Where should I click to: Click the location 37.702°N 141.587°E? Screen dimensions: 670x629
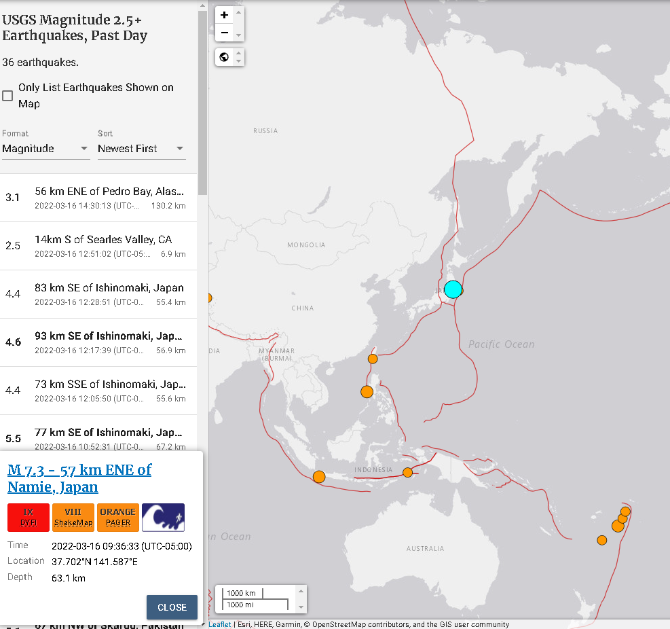click(x=94, y=562)
